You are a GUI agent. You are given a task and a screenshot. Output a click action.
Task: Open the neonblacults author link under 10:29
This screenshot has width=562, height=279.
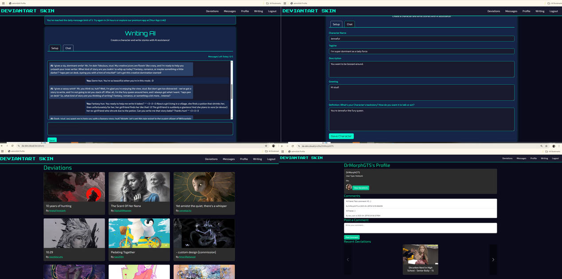tap(56, 257)
